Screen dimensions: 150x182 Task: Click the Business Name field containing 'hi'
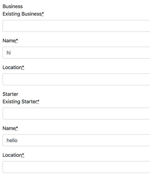pos(76,53)
